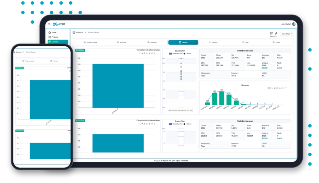Click the download icon in FT1002.AI correlation toolbar
The height and width of the screenshot is (183, 319).
155,124
